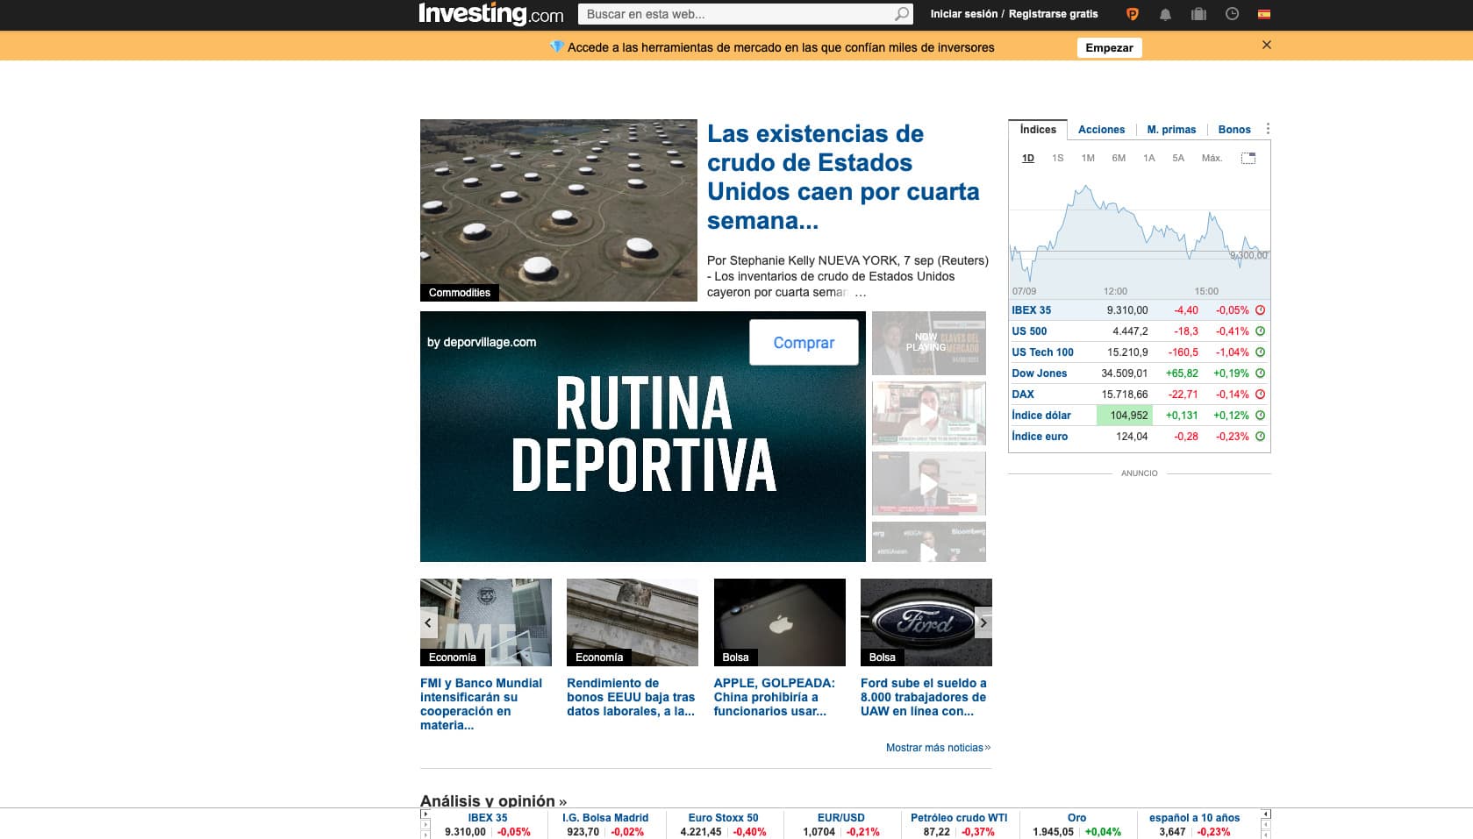The width and height of the screenshot is (1473, 839).
Task: Select the Índices tab
Action: [x=1038, y=130]
